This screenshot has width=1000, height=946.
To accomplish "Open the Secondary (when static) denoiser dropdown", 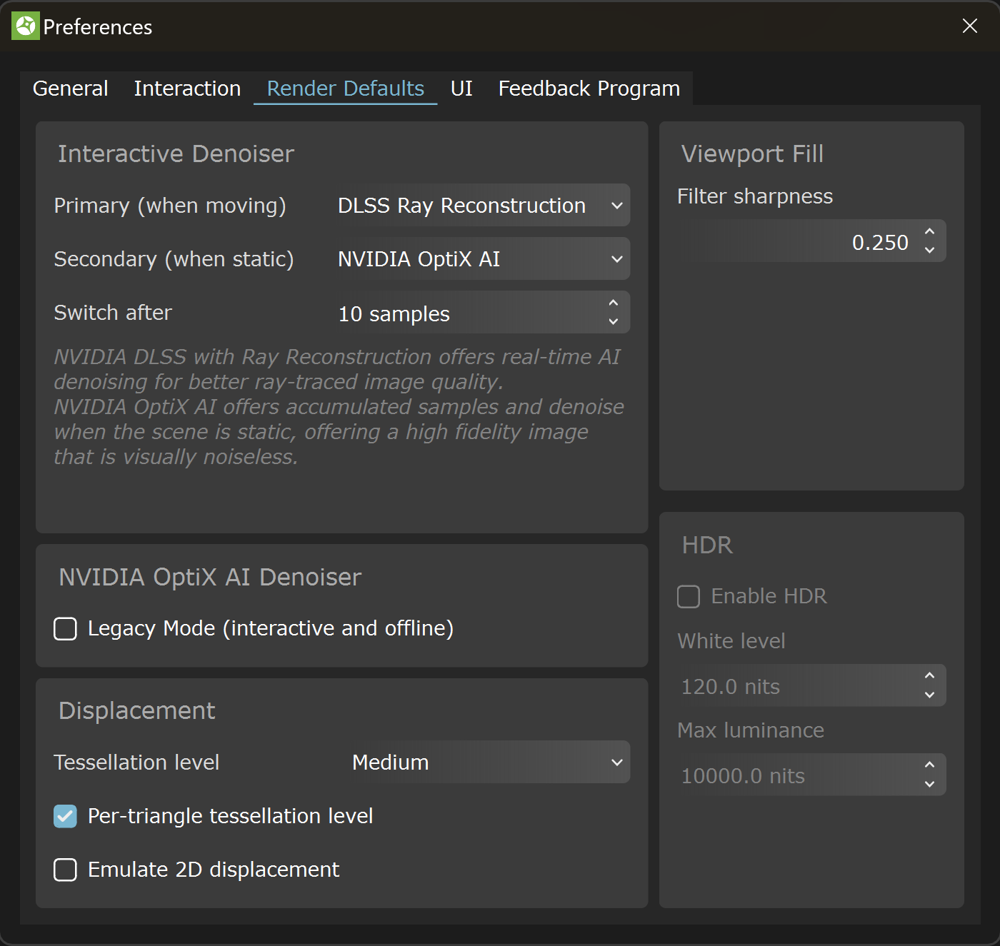I will 481,259.
